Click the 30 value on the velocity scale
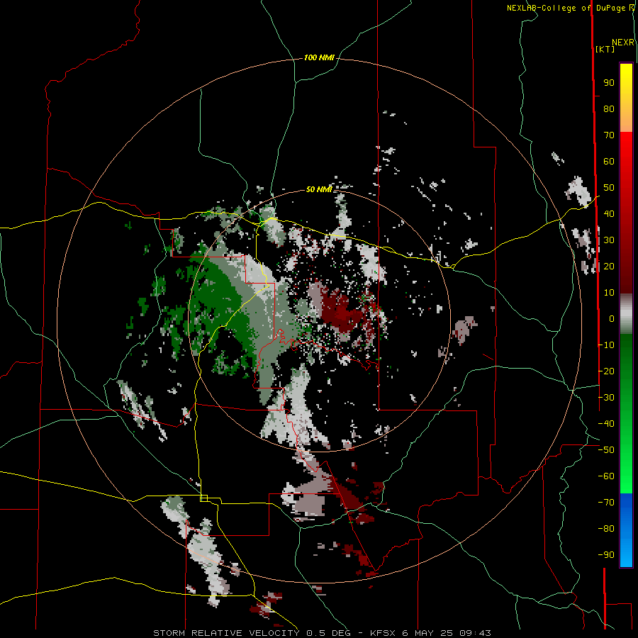This screenshot has width=638, height=638. click(609, 240)
